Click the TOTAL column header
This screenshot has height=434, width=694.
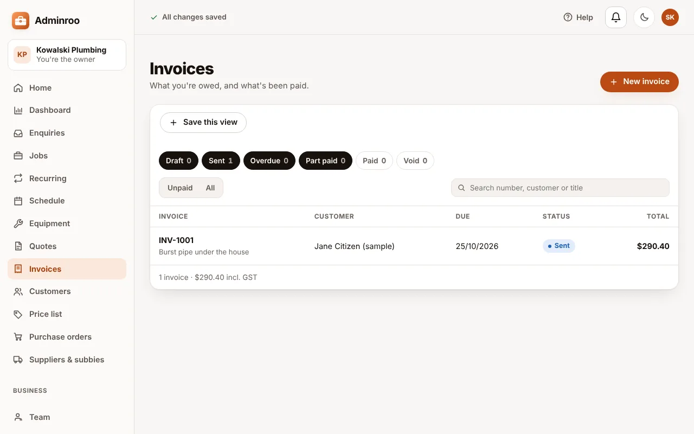point(658,216)
